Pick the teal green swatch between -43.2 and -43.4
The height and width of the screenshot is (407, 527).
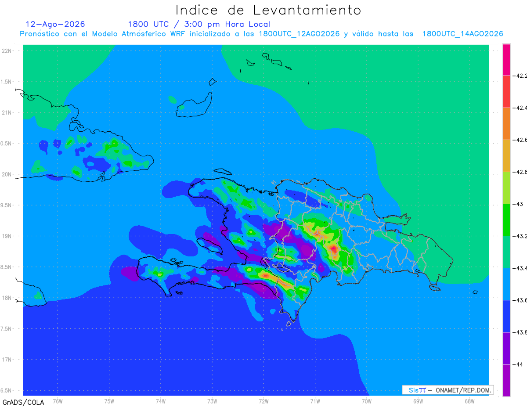(506, 252)
